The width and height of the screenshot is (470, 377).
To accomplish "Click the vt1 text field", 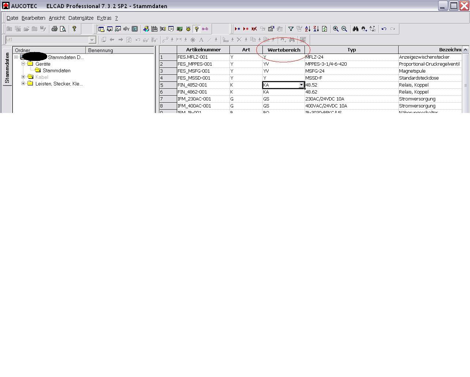I will tap(47, 40).
